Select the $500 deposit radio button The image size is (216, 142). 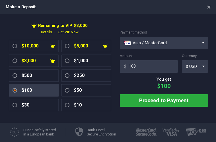click(15, 76)
